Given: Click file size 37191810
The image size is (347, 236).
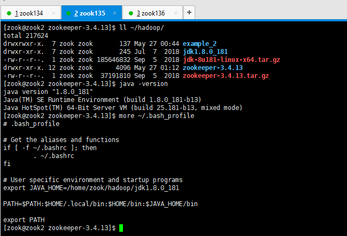Looking at the screenshot, I should [115, 76].
